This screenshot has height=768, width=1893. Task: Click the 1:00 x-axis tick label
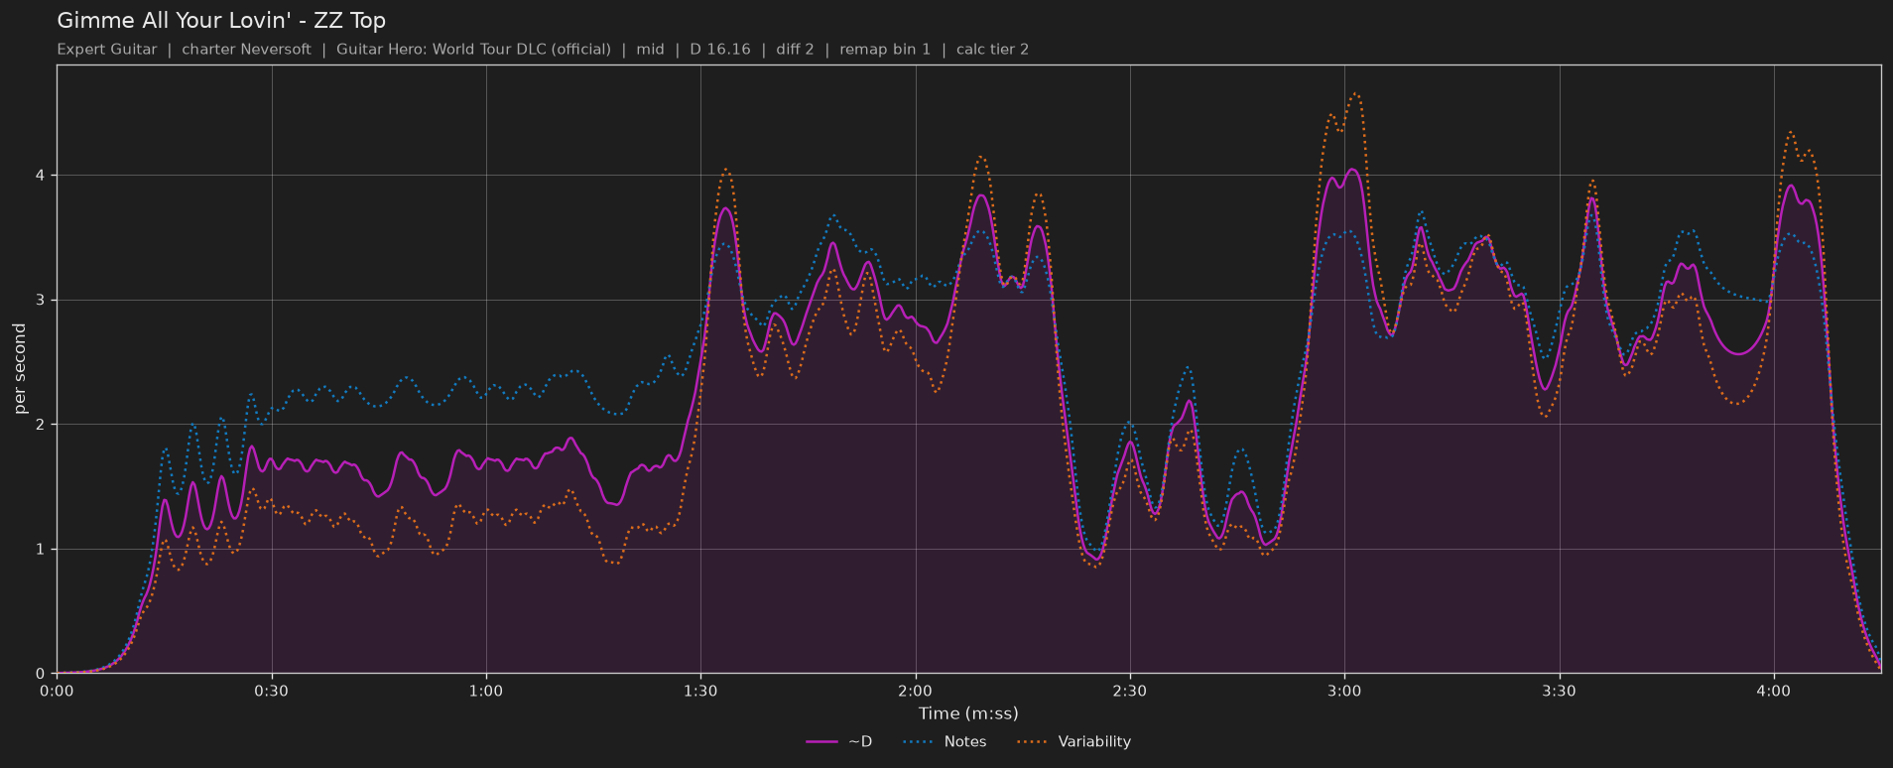pyautogui.click(x=486, y=691)
